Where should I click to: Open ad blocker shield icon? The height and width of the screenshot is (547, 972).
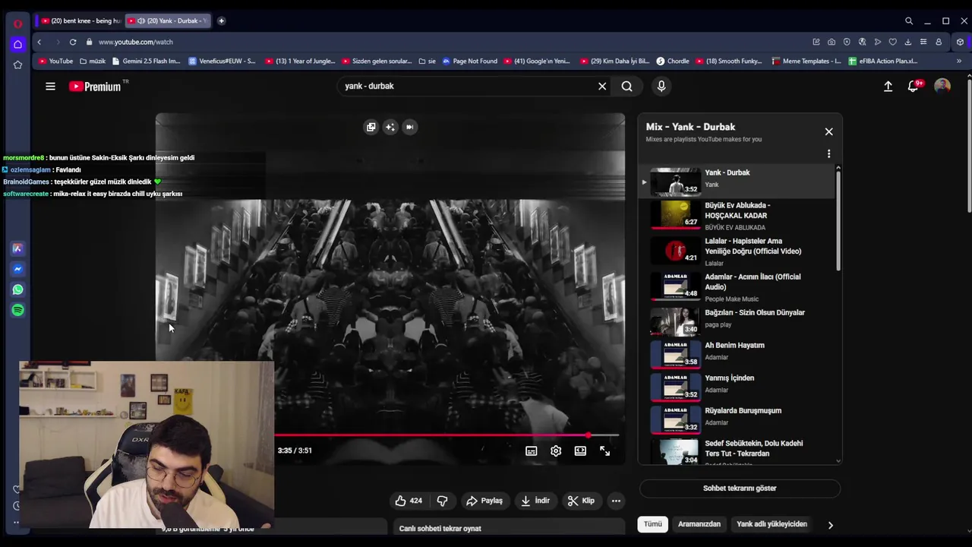click(847, 42)
